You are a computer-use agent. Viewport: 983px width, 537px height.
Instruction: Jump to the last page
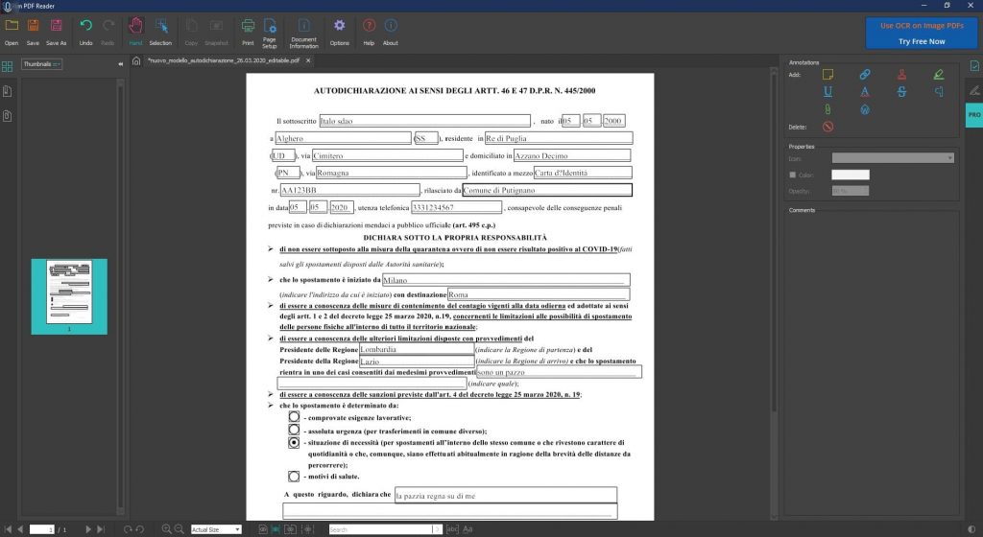(x=100, y=529)
